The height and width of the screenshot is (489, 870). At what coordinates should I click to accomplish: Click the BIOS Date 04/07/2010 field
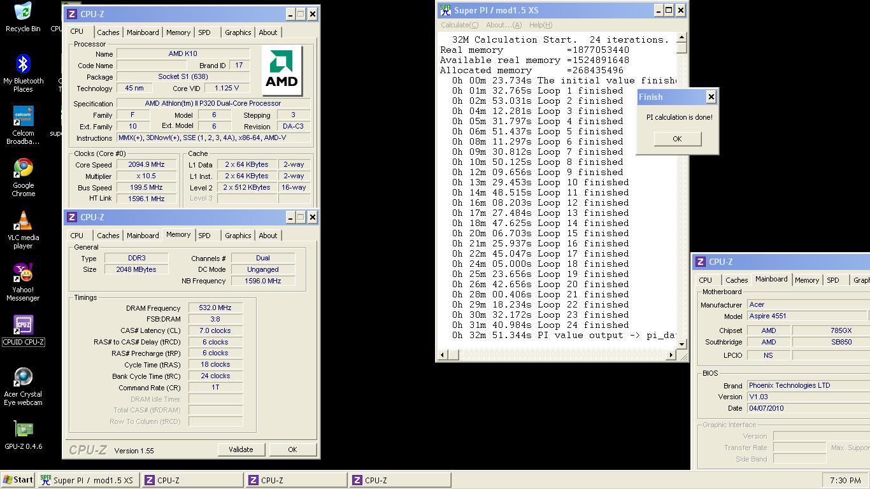[x=808, y=408]
